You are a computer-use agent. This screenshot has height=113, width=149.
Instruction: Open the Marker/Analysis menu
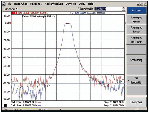54,4
